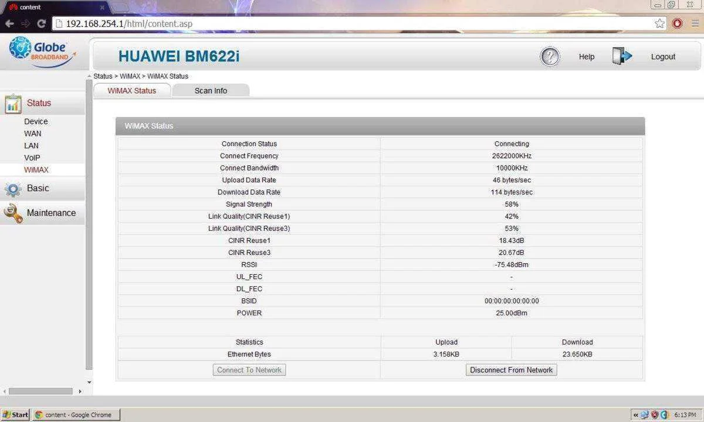Select Device in the Status menu
This screenshot has height=422, width=704.
(36, 121)
